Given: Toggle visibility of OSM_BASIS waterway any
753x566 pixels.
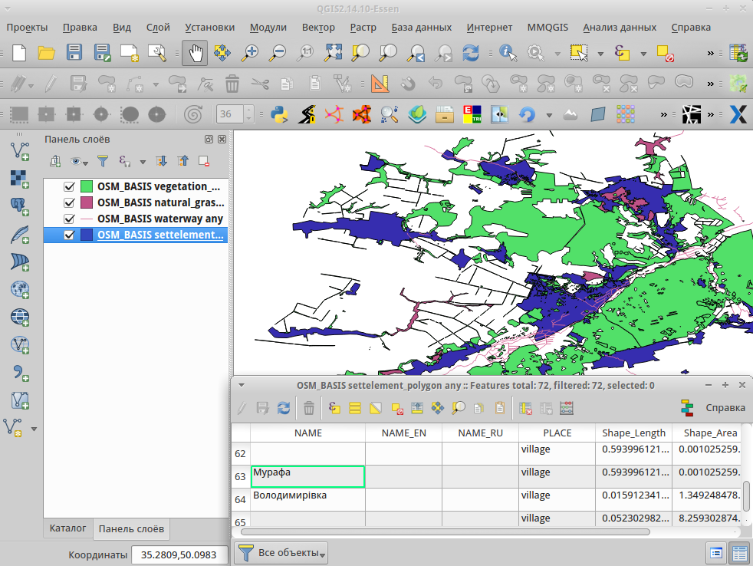Looking at the screenshot, I should (68, 219).
